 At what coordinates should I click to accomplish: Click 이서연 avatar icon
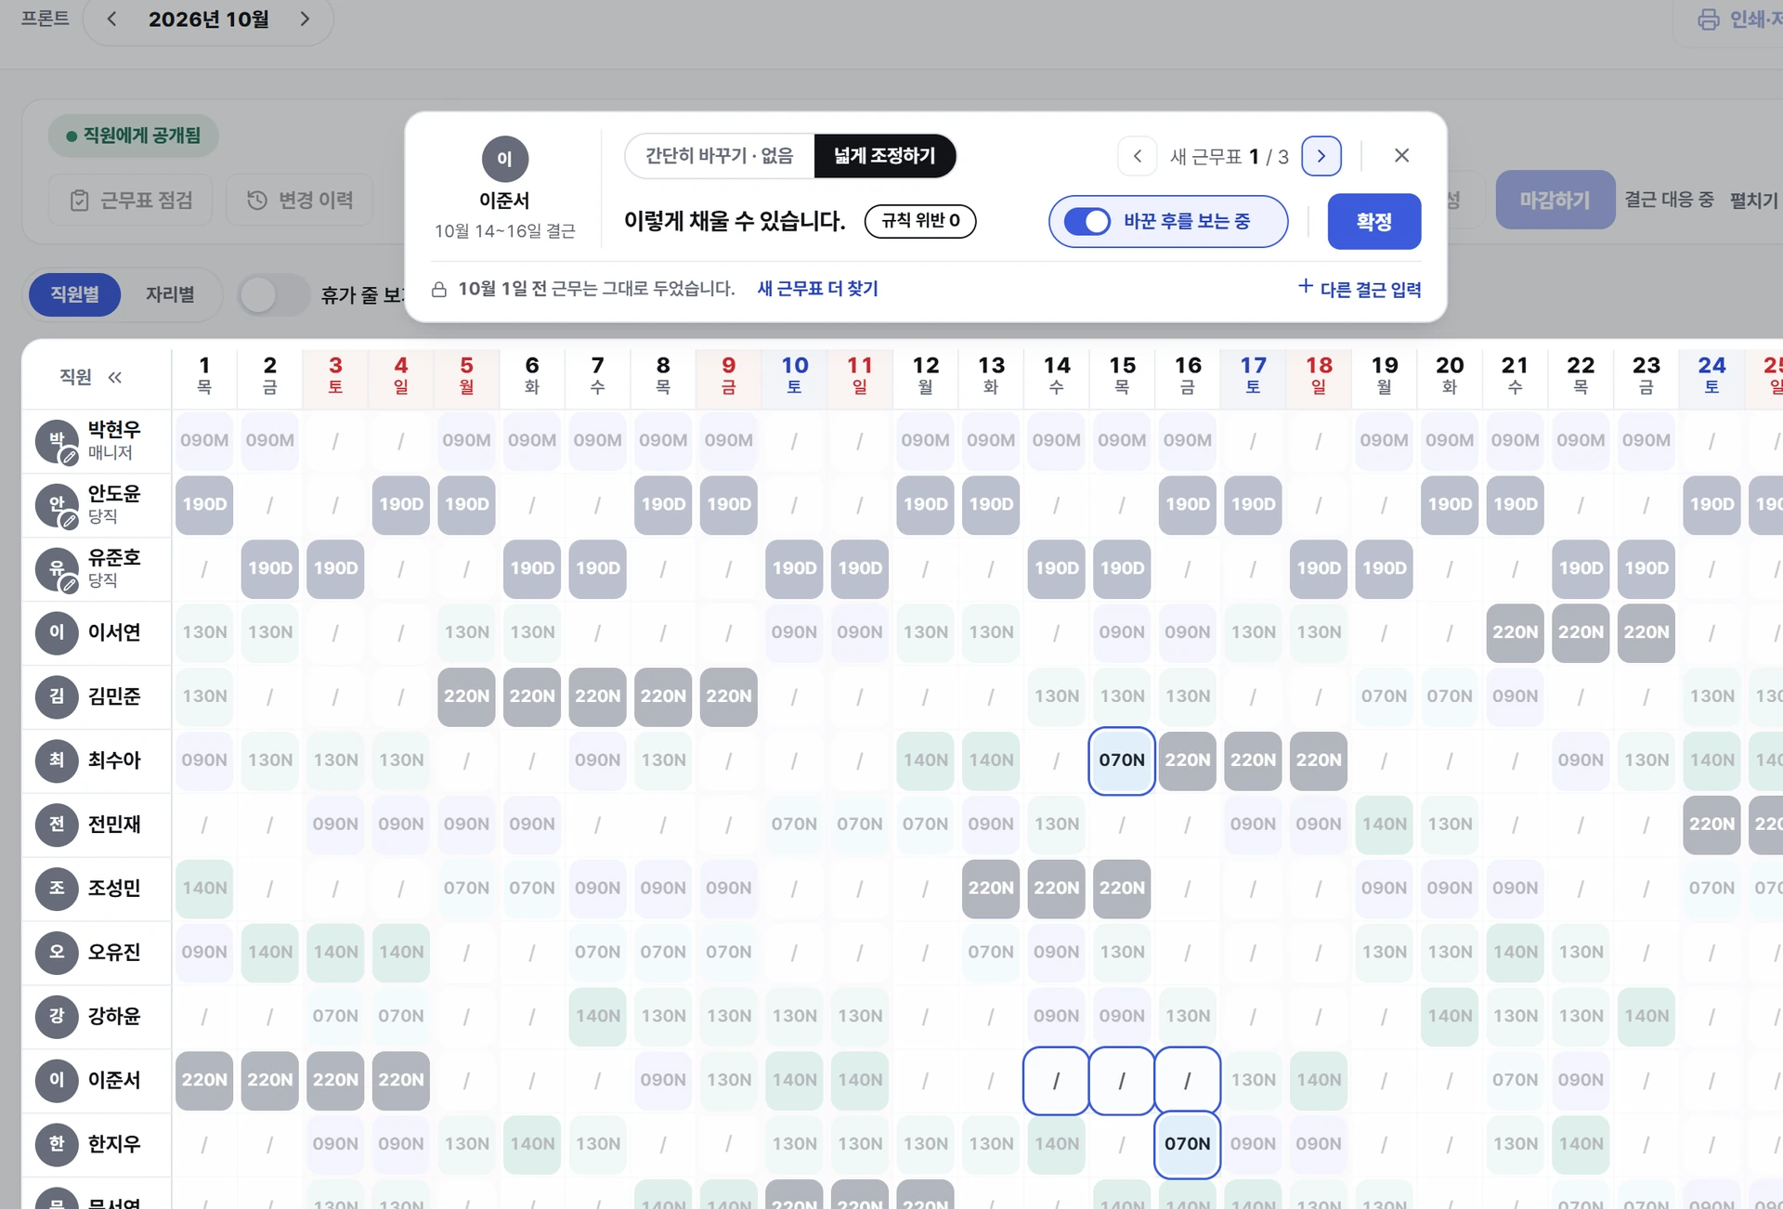click(56, 632)
